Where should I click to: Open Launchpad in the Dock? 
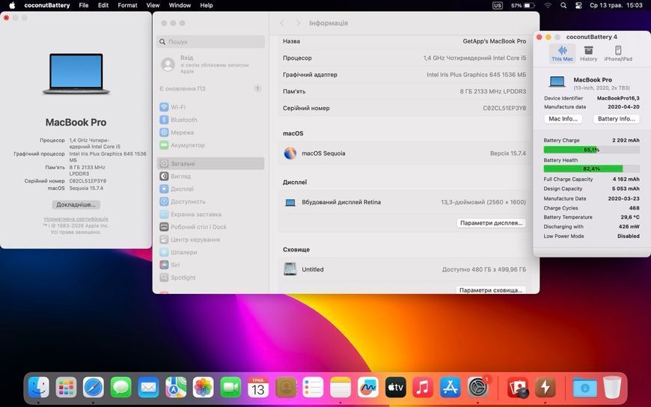coord(66,388)
